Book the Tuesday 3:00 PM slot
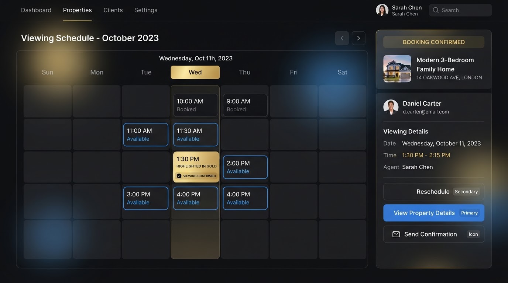Screen dimensions: 508x283 pyautogui.click(x=146, y=198)
